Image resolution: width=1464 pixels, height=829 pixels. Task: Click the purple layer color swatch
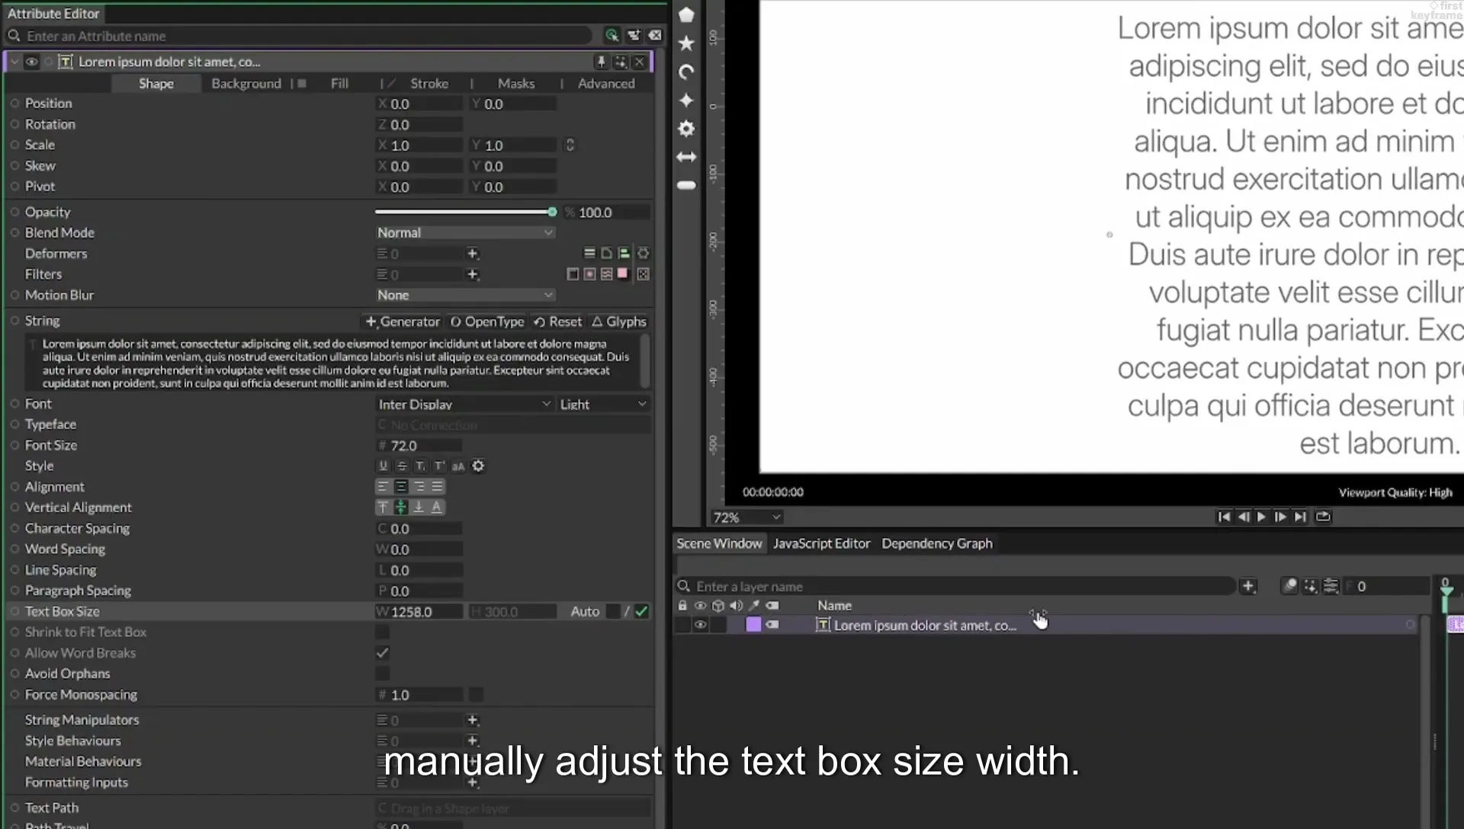coord(753,625)
